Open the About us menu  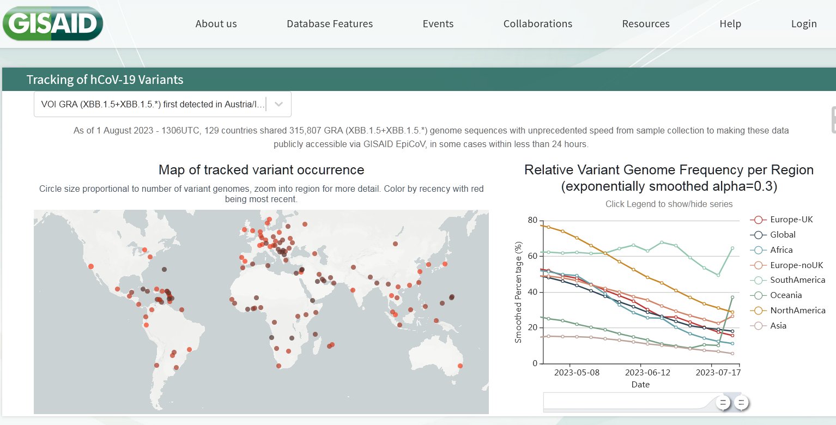pyautogui.click(x=216, y=24)
